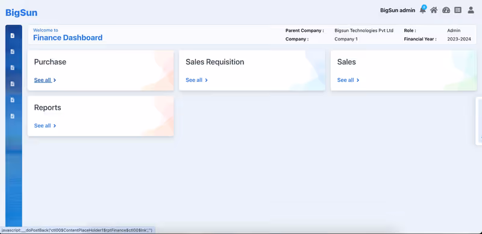The image size is (482, 234).
Task: Click the Admin role value
Action: coord(454,31)
